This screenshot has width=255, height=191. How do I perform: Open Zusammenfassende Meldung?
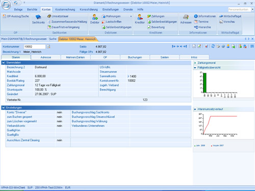[67, 22]
